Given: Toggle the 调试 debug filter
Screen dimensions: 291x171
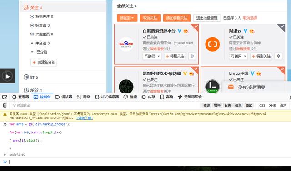Looking at the screenshot, I should coord(249,106).
